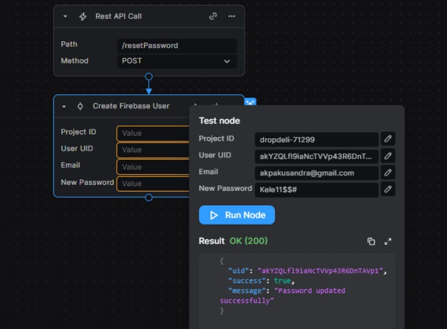
Task: Click the output connector below Rest API Call
Action: coord(149,77)
